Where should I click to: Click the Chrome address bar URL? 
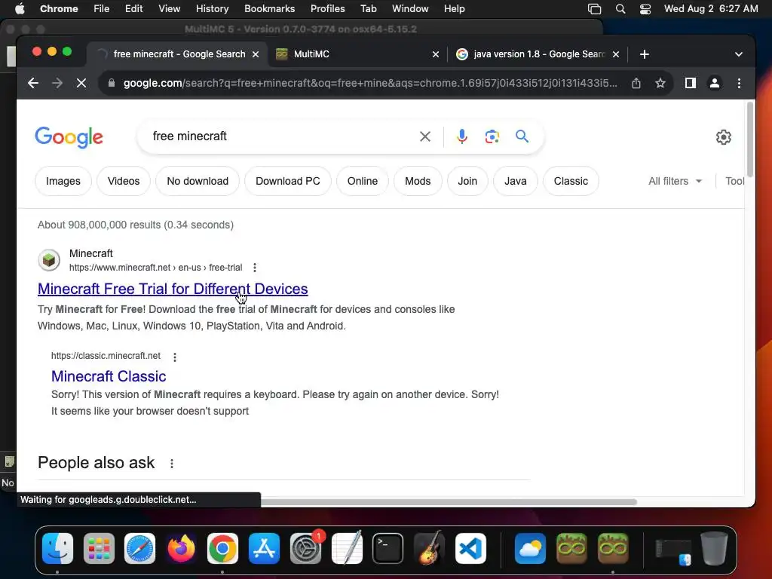click(370, 83)
